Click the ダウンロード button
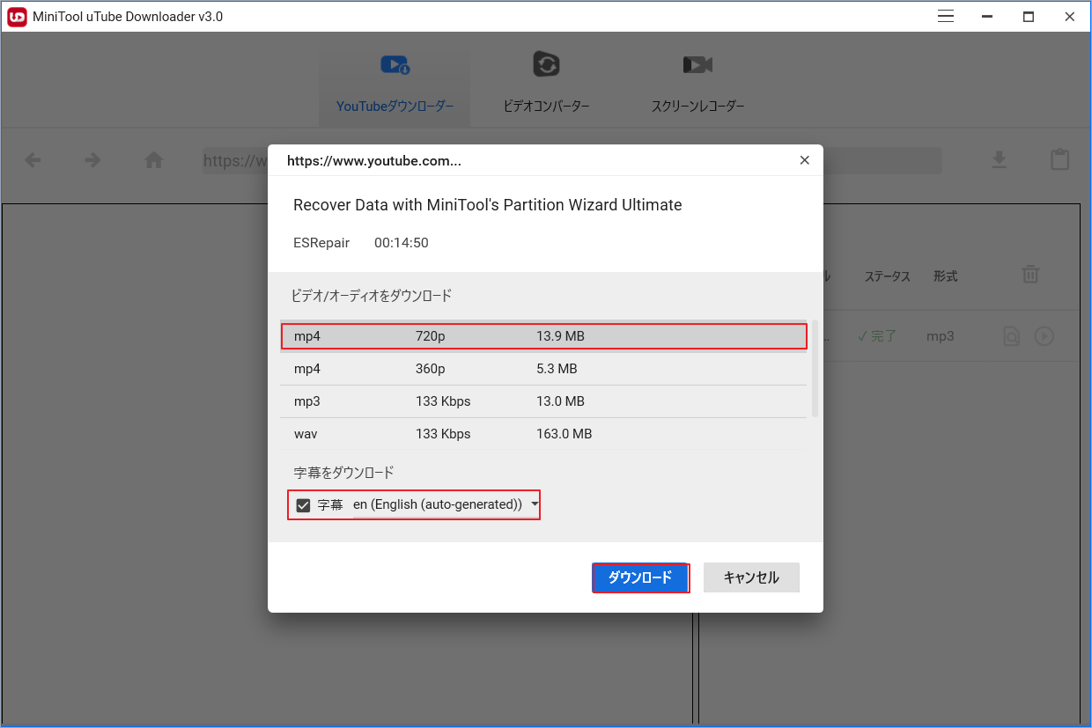This screenshot has width=1092, height=728. (x=640, y=577)
